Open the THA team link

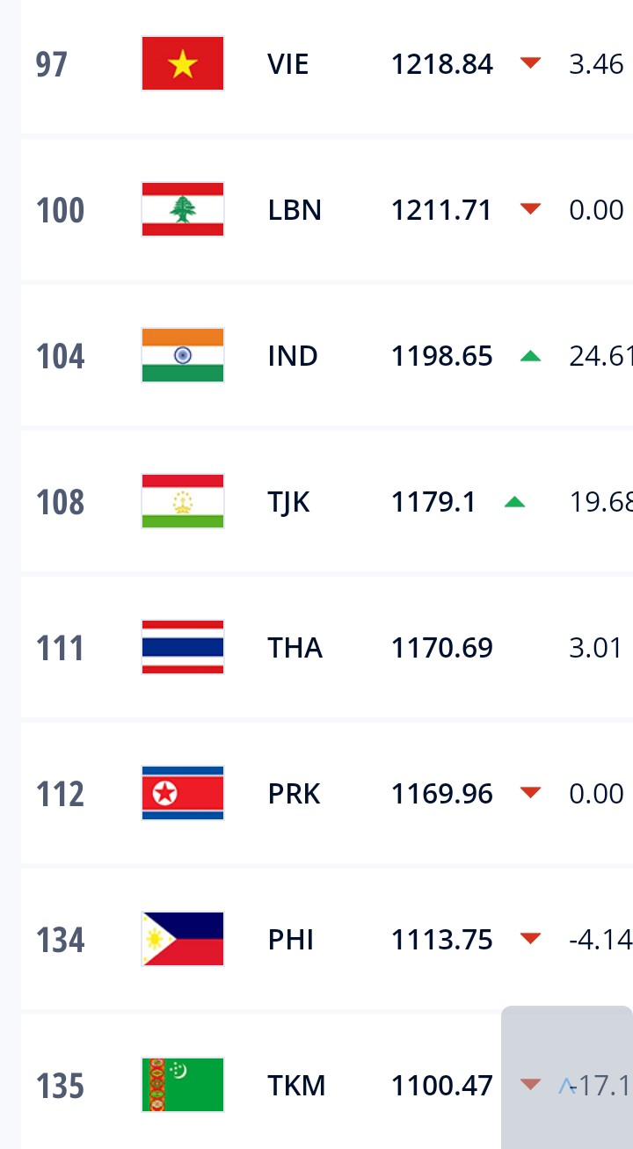[x=295, y=648]
